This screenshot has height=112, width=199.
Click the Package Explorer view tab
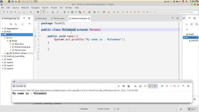pos(10,18)
